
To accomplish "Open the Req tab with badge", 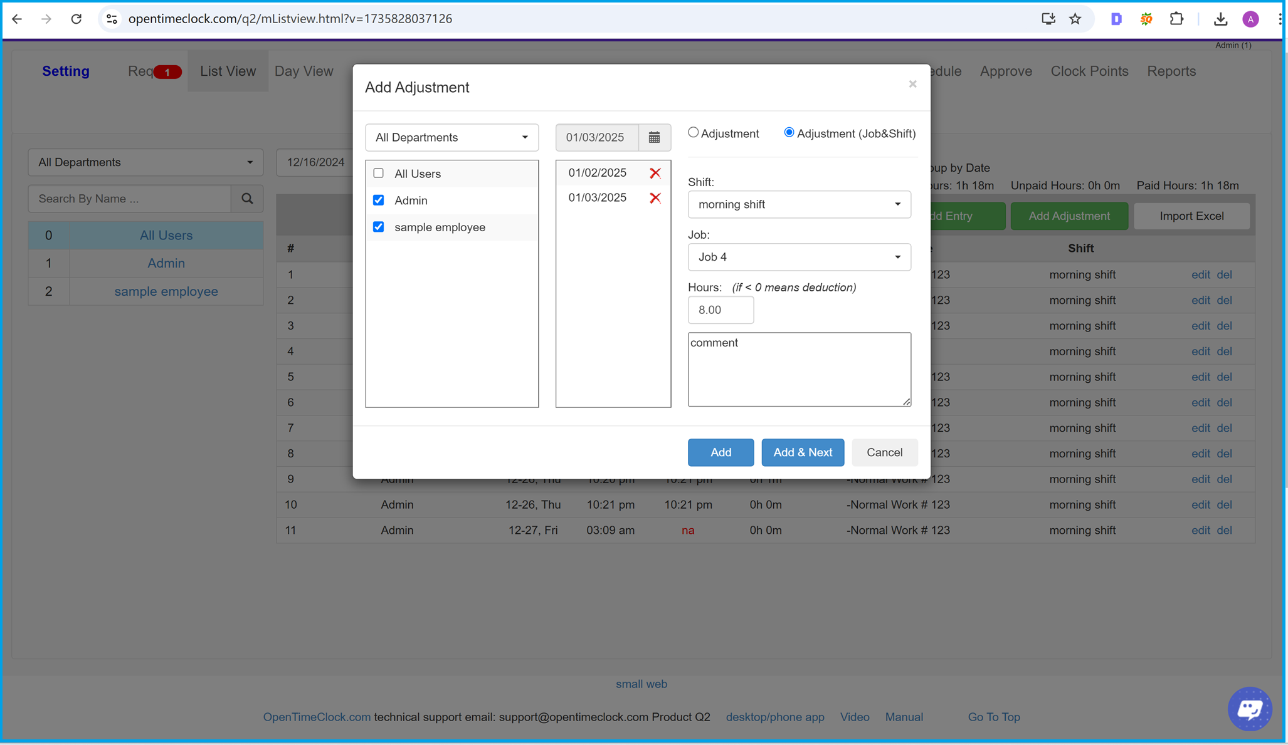I will (x=154, y=71).
